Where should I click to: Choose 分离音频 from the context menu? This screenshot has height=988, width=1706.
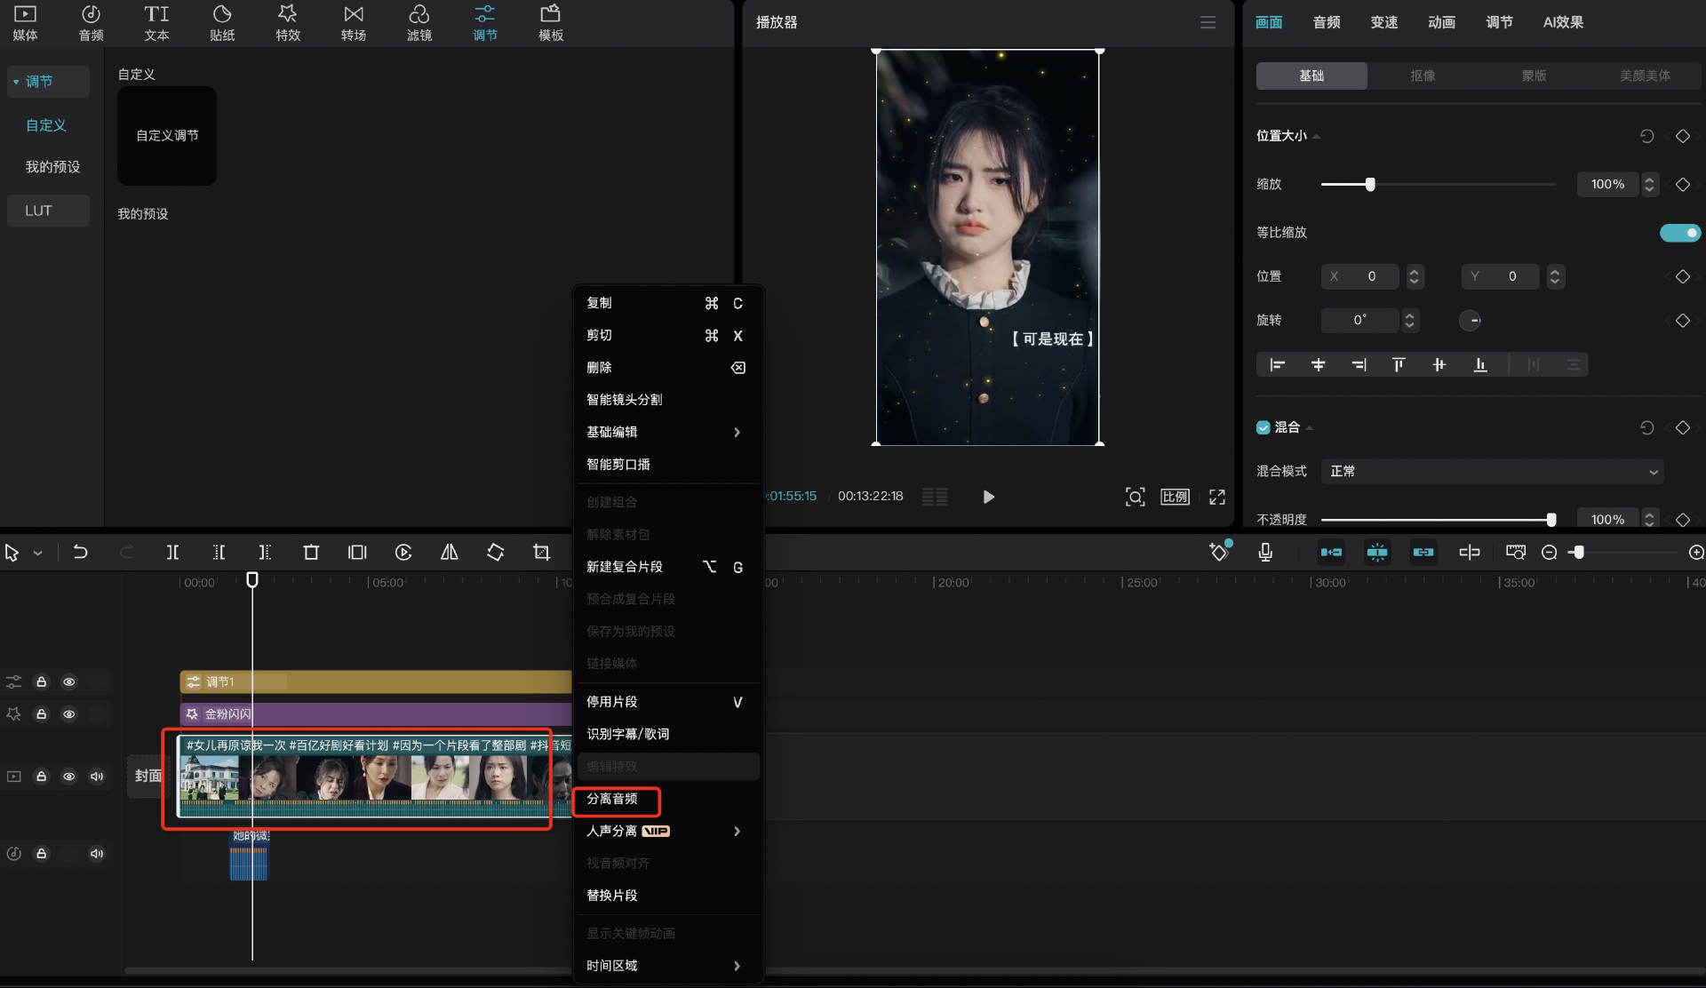(x=611, y=799)
